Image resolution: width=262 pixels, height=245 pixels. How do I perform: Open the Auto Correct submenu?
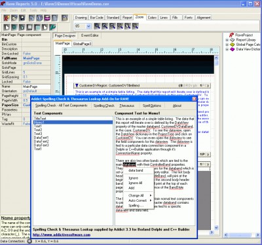click(140, 200)
